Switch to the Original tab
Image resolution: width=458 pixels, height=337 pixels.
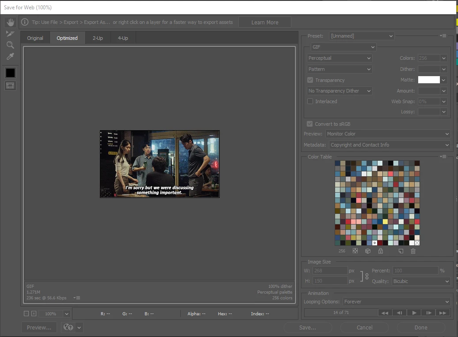point(35,38)
